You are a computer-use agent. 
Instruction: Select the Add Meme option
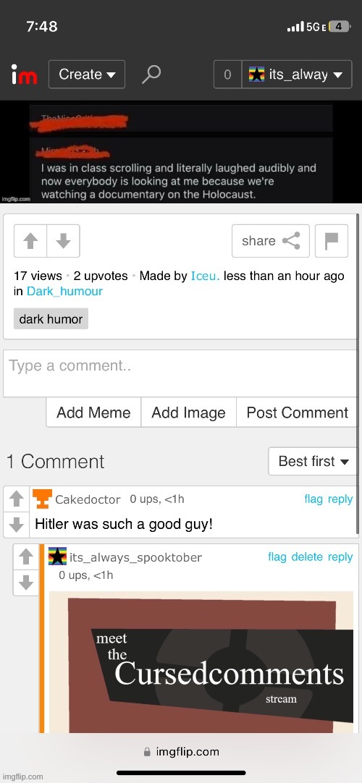click(93, 412)
